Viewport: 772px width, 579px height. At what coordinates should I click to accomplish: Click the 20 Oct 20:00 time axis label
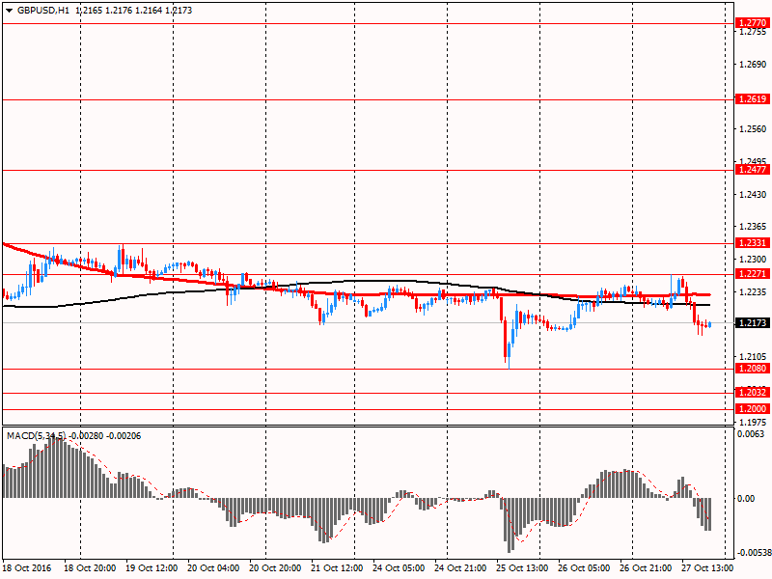pos(275,567)
